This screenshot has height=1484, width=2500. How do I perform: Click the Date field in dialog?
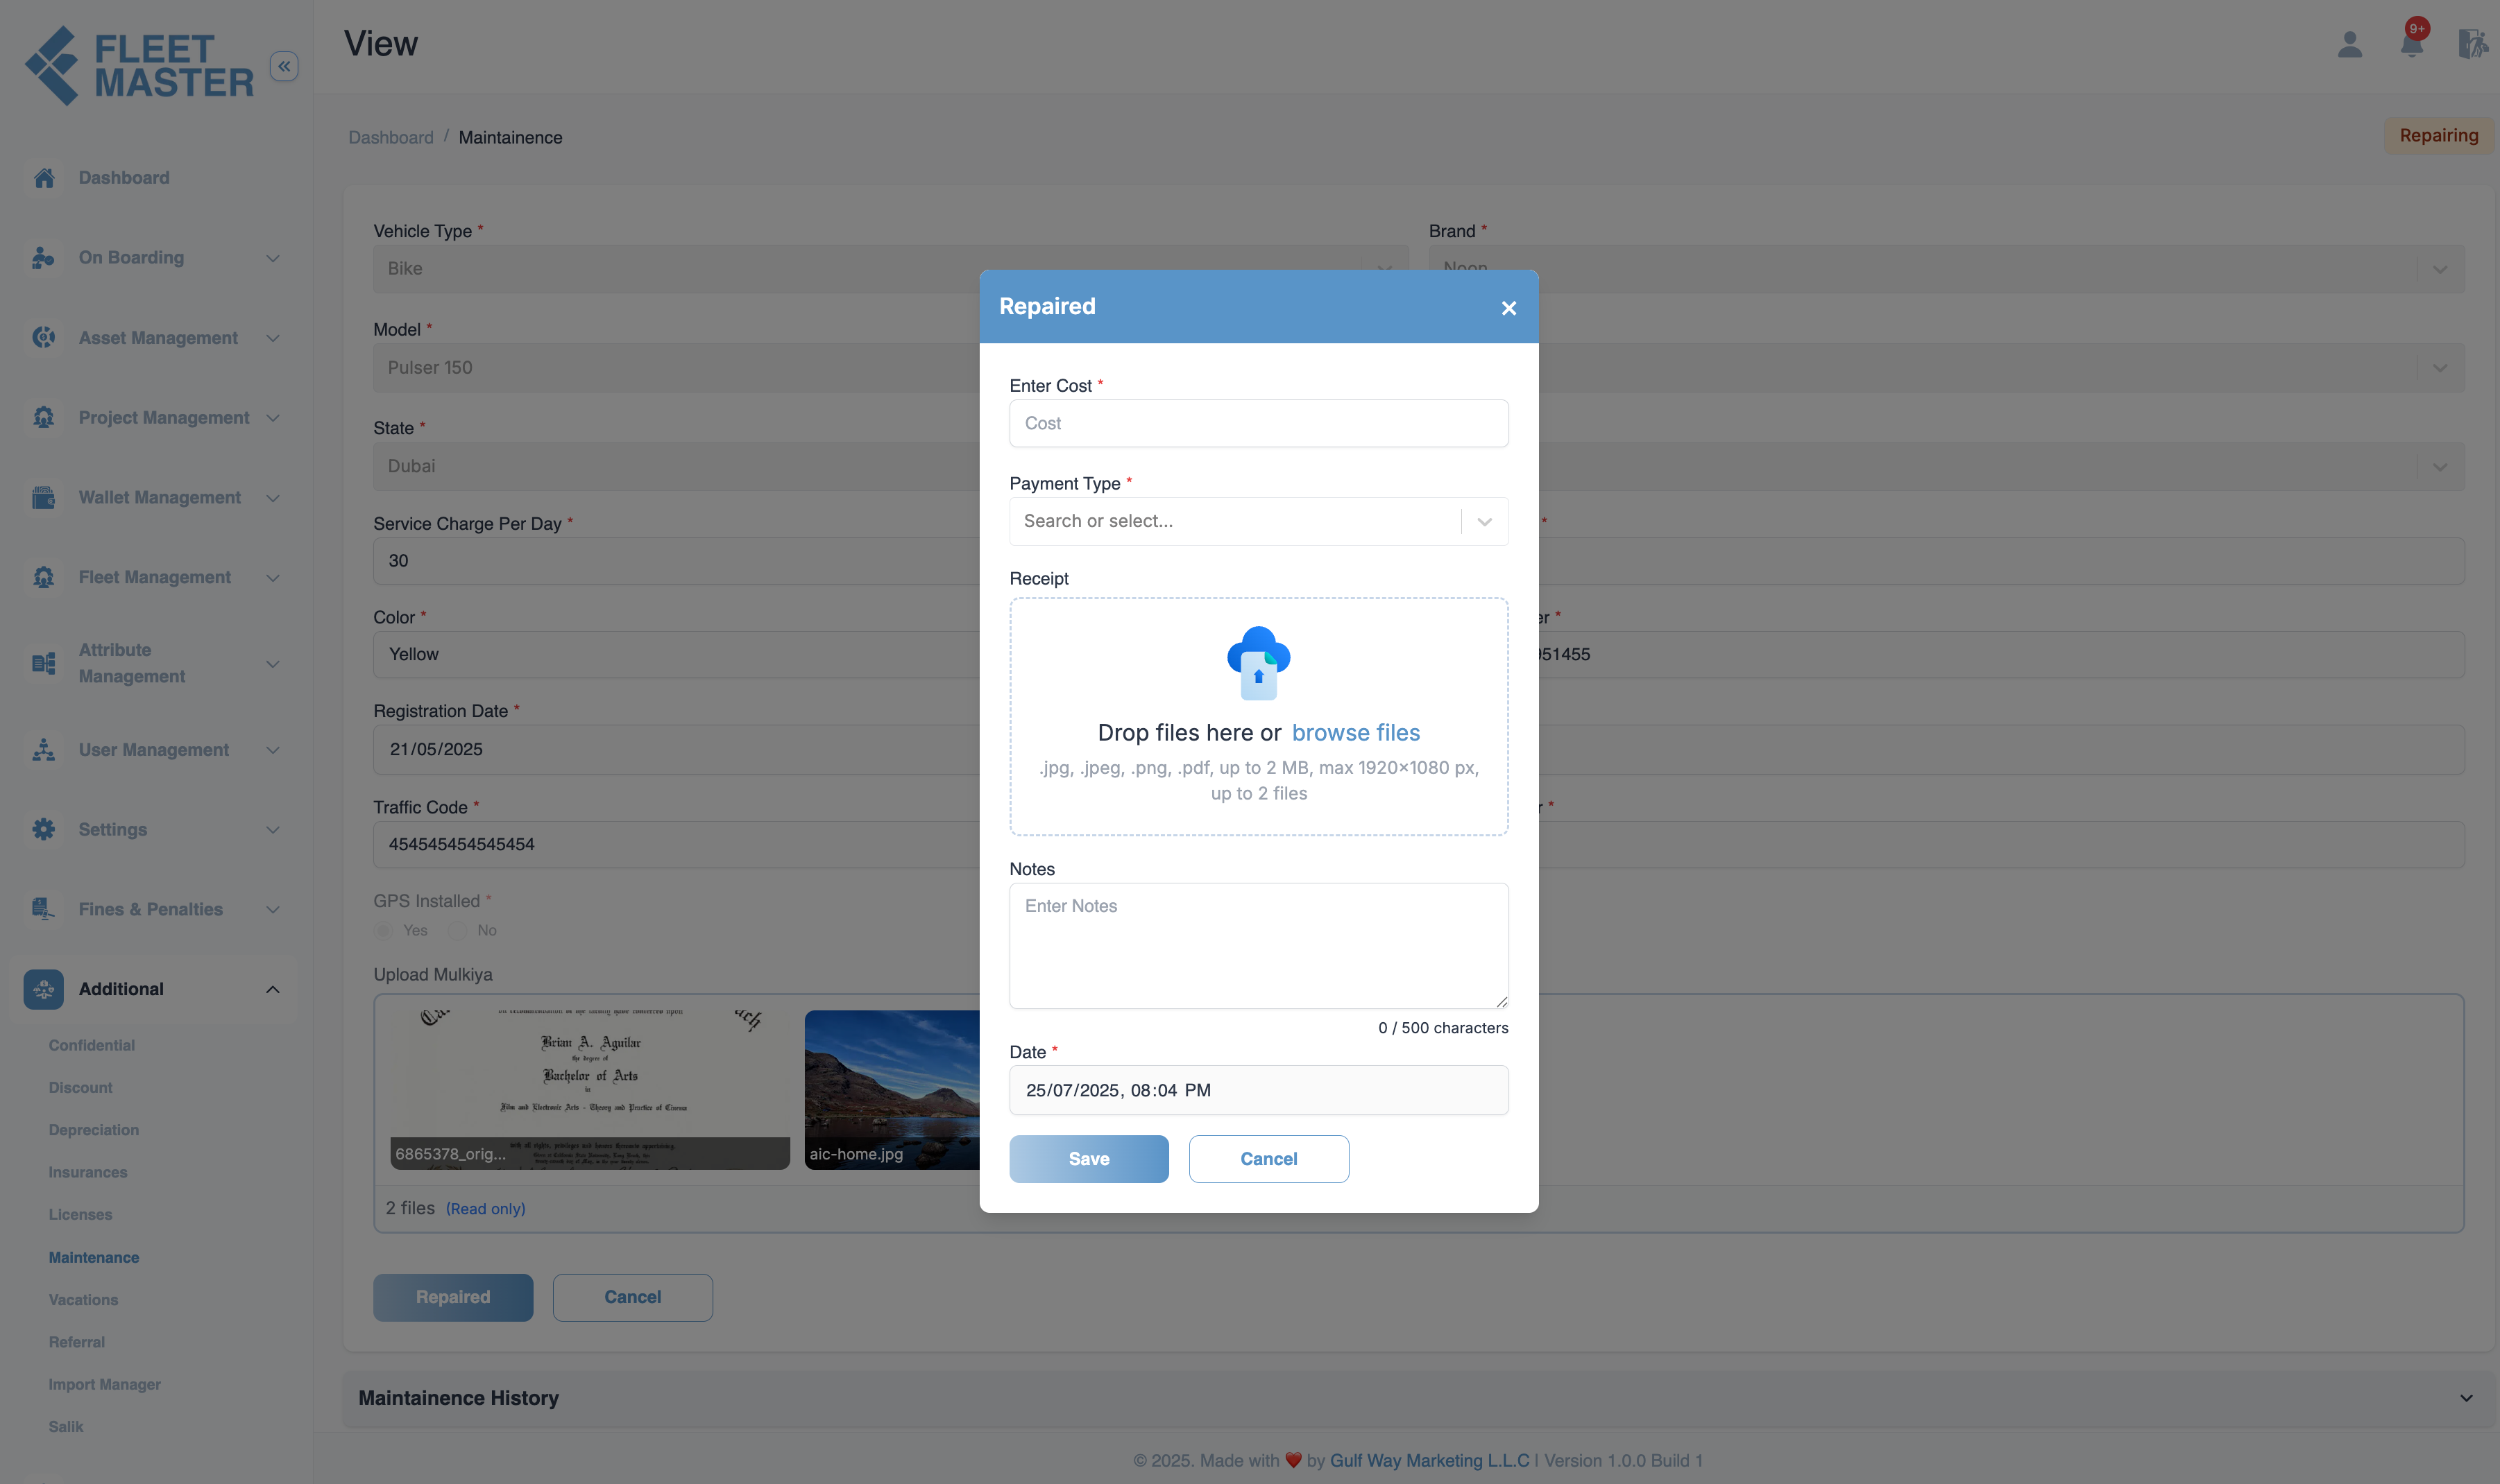(x=1259, y=1091)
